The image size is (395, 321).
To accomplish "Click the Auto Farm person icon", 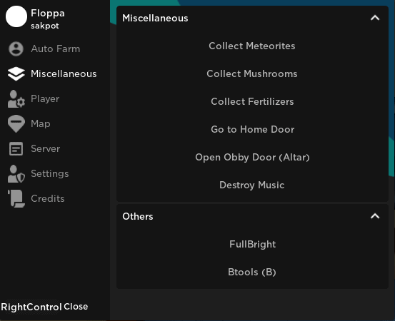I will coord(16,49).
